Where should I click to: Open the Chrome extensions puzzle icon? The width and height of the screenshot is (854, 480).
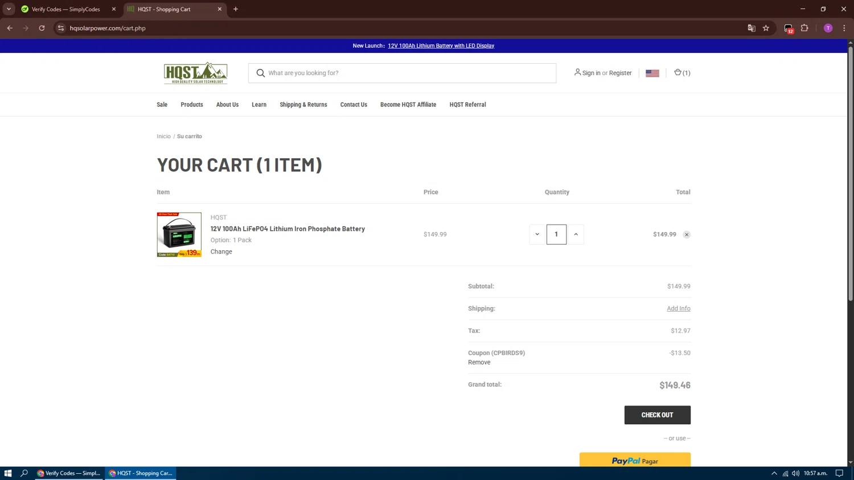pyautogui.click(x=804, y=28)
